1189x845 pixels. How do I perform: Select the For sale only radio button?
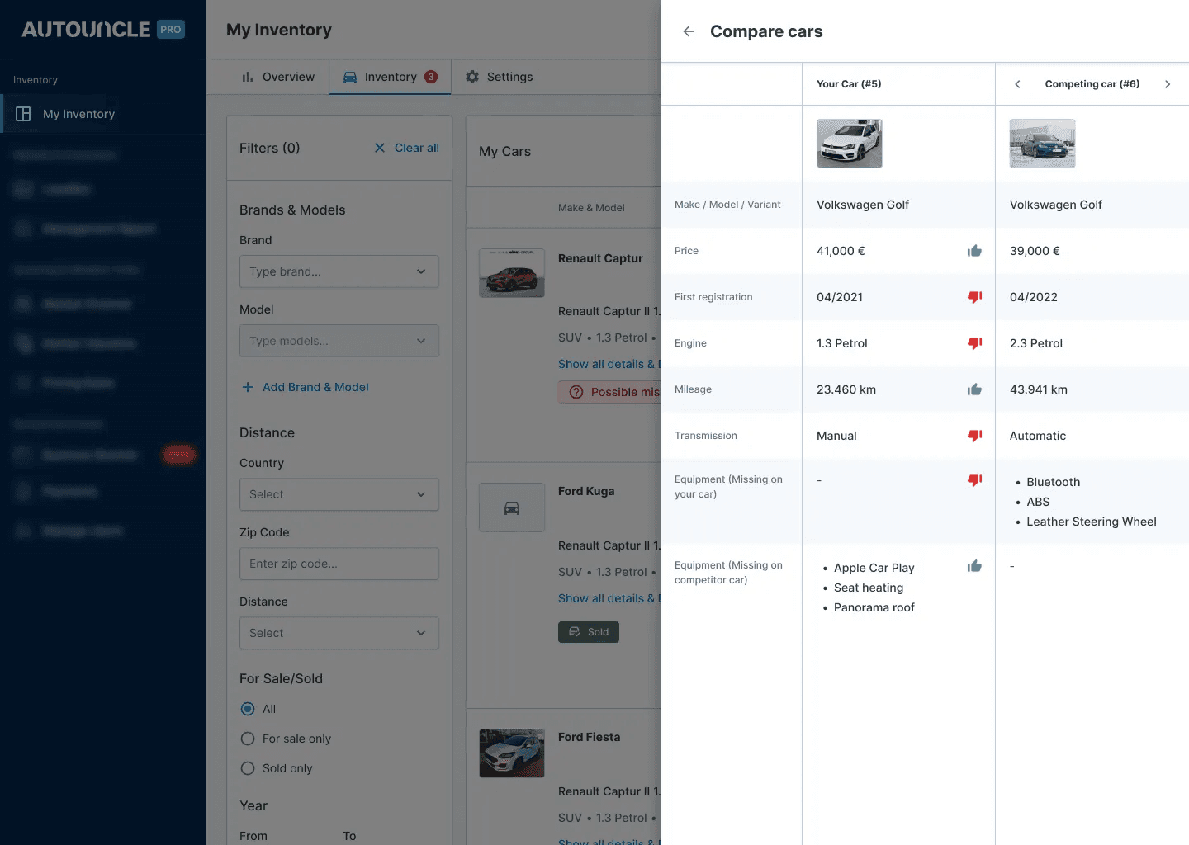pos(248,739)
